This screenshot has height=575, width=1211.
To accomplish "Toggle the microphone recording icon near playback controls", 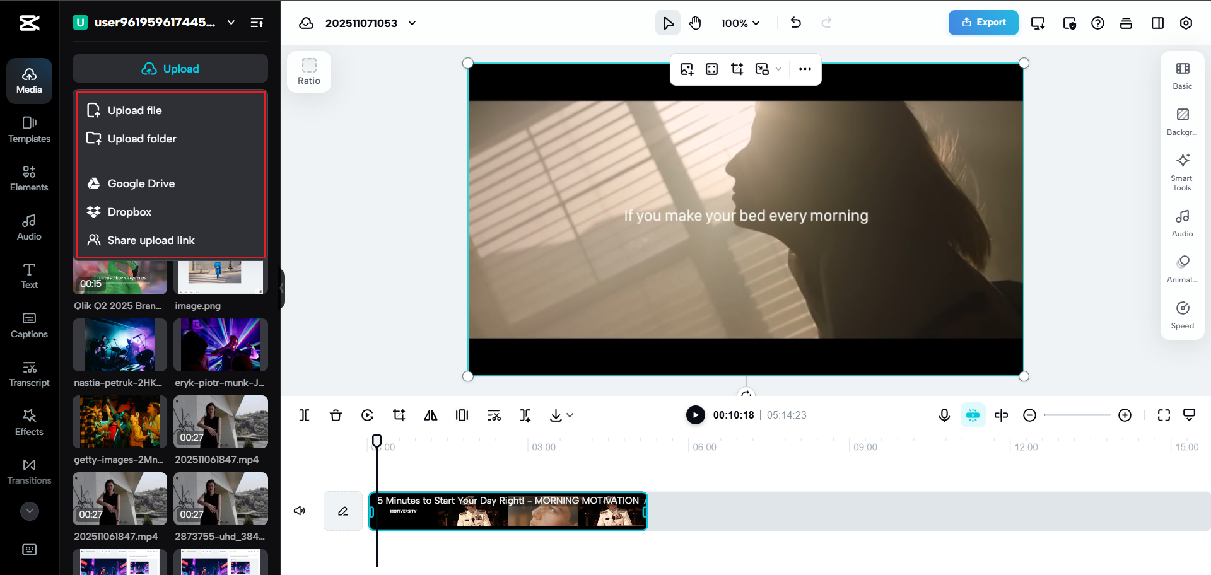I will point(944,415).
